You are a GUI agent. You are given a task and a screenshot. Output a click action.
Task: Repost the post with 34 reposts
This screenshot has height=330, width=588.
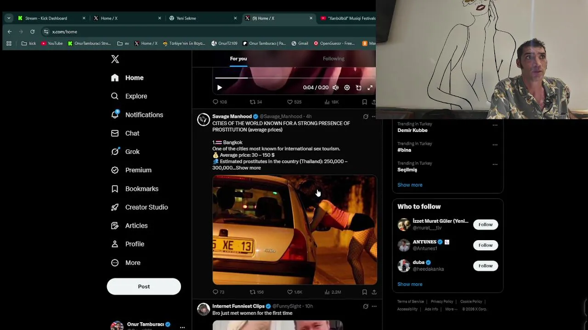coord(255,102)
